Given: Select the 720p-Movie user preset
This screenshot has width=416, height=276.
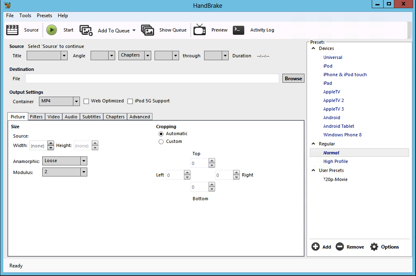Looking at the screenshot, I should click(x=335, y=179).
